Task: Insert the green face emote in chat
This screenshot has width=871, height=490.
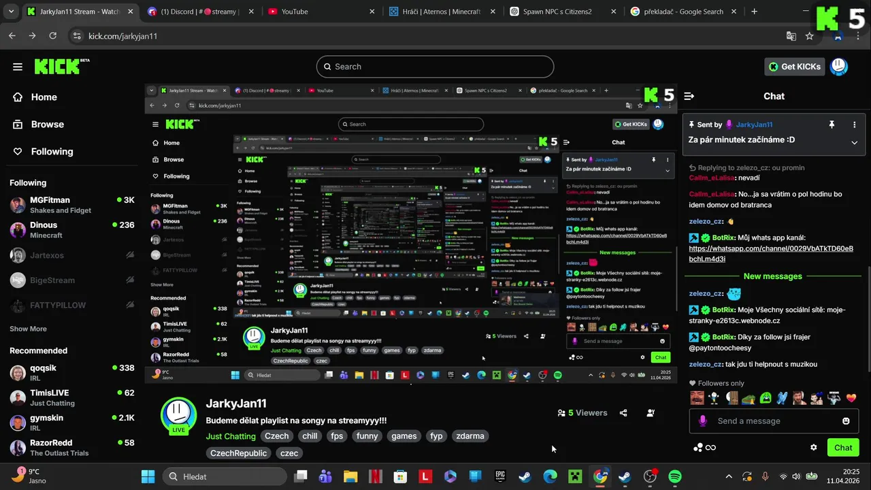Action: (x=766, y=398)
